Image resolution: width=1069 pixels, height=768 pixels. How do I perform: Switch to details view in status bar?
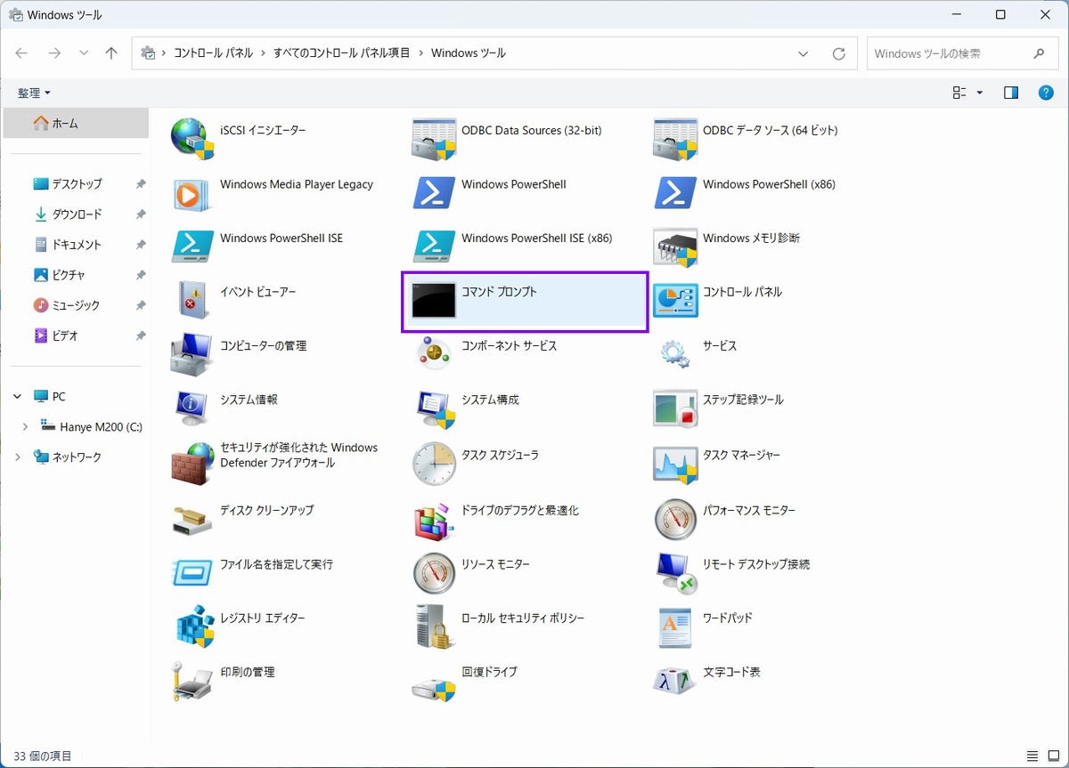pyautogui.click(x=1032, y=756)
